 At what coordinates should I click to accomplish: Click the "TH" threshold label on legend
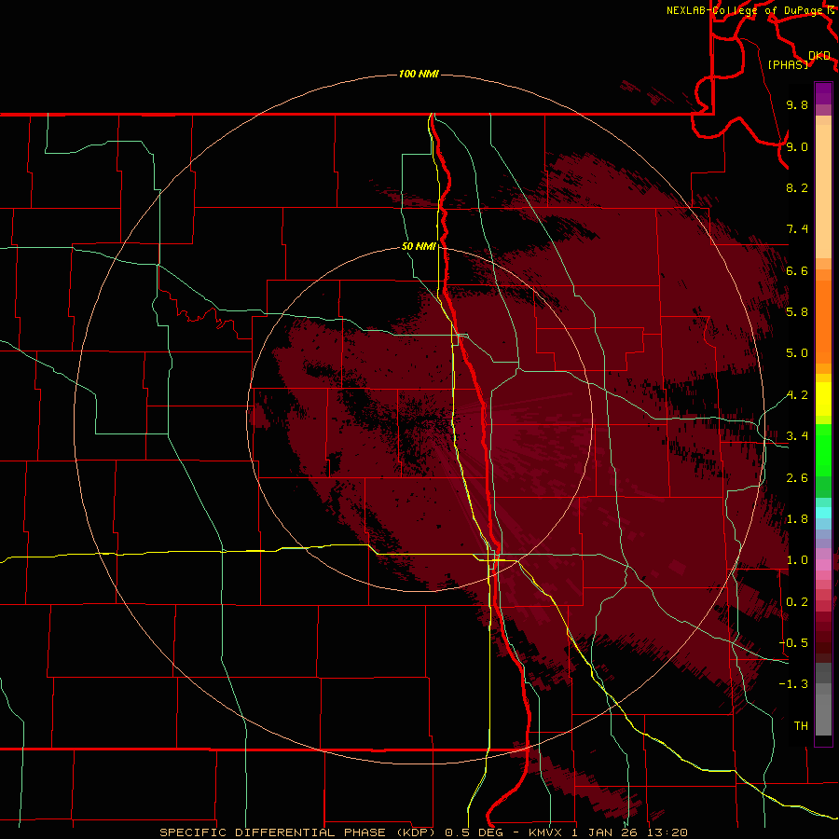(801, 725)
